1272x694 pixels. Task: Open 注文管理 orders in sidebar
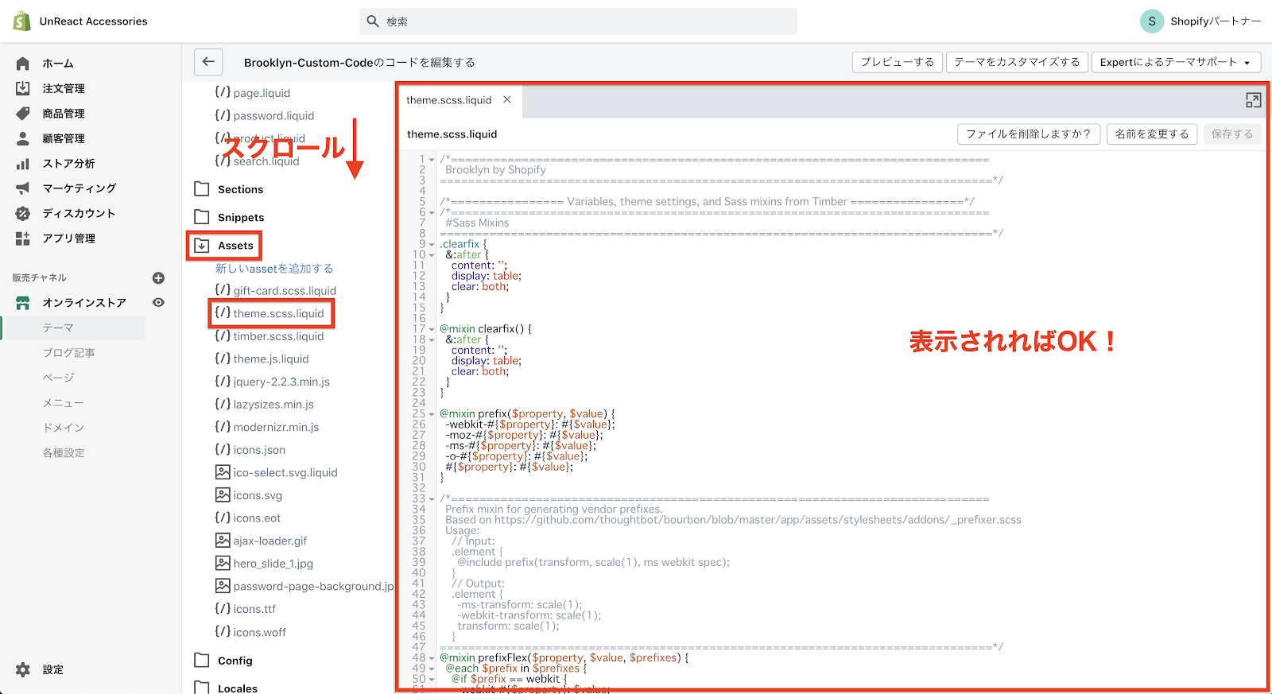pos(63,88)
